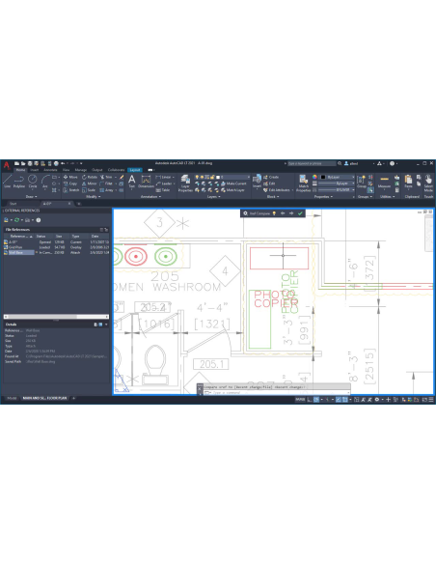This screenshot has height=564, width=436.
Task: Toggle the MODEL space status button
Action: pos(300,399)
